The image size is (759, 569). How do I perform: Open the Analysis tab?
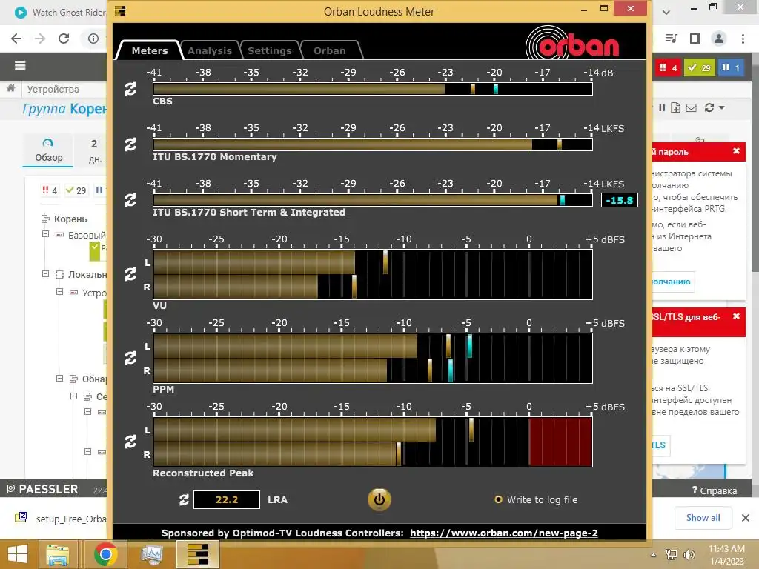[x=210, y=50]
